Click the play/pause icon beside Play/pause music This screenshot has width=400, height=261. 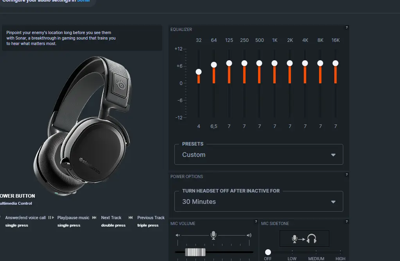(51, 218)
